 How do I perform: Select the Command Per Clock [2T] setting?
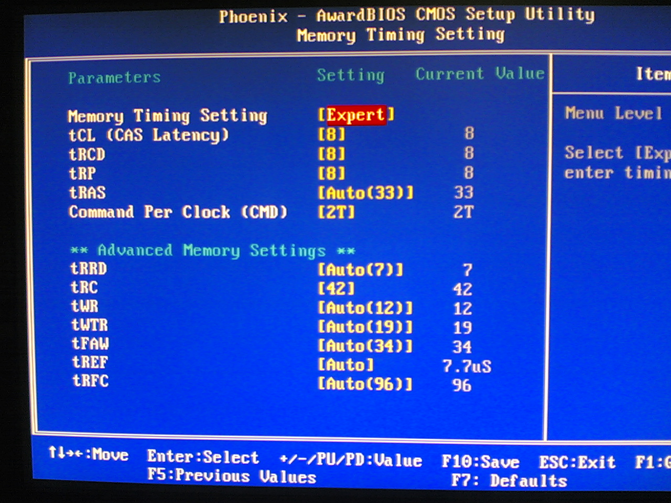(336, 212)
